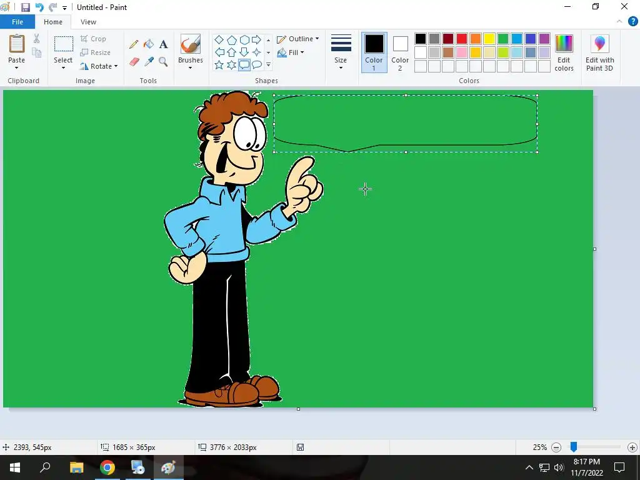
Task: Click the Zoom out minus button
Action: point(556,447)
